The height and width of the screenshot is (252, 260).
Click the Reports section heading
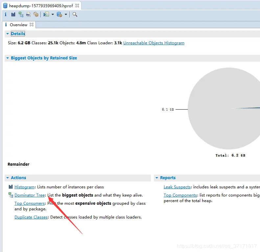168,178
